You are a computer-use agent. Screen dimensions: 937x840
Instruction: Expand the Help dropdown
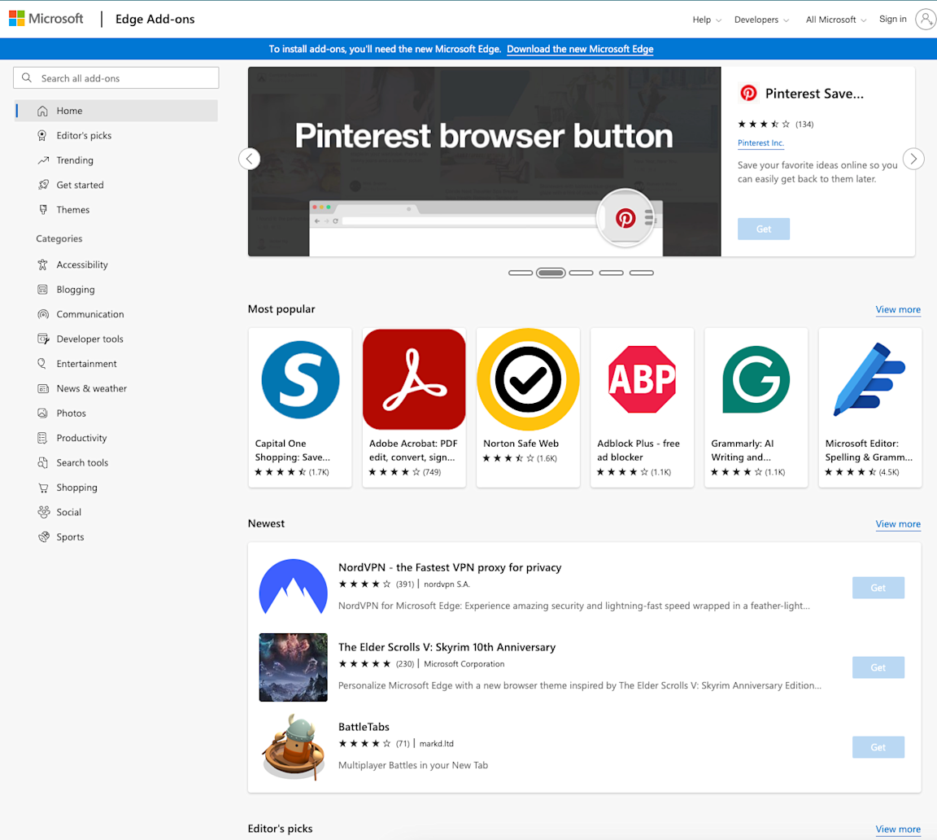pyautogui.click(x=706, y=19)
